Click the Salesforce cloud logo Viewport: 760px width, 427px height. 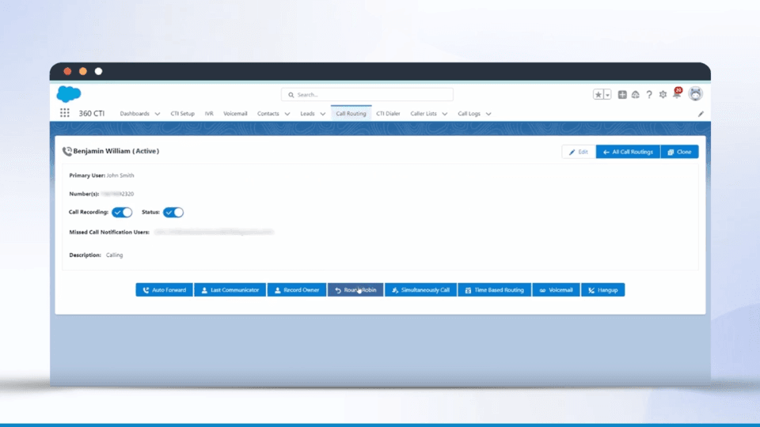click(x=69, y=94)
